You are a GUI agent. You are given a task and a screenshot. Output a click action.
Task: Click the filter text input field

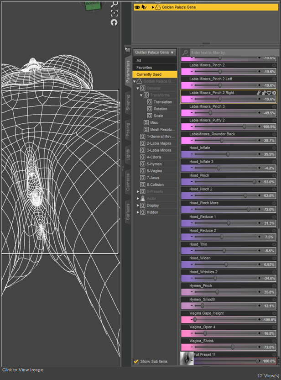234,53
